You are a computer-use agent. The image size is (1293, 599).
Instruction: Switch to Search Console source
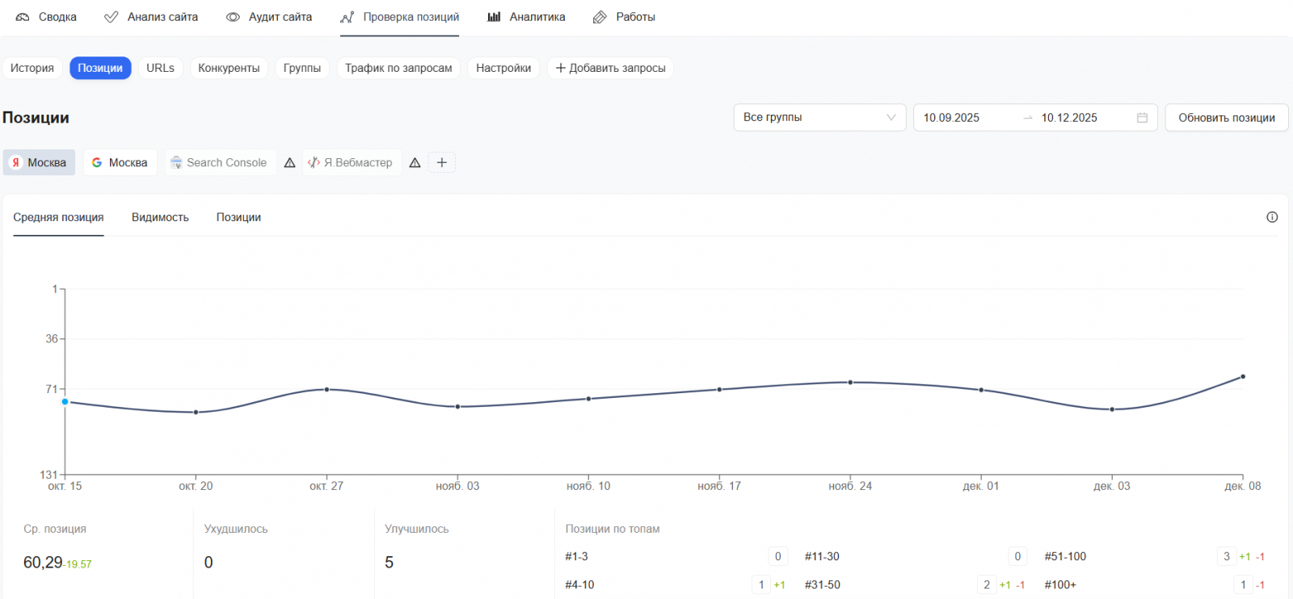(219, 162)
